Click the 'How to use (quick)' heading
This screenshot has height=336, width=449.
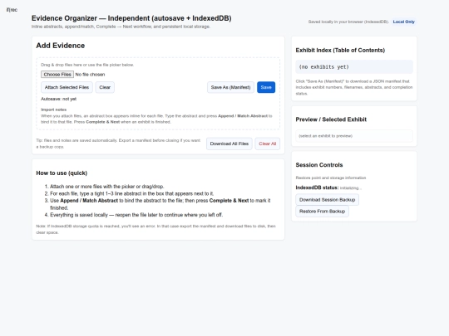tap(62, 173)
